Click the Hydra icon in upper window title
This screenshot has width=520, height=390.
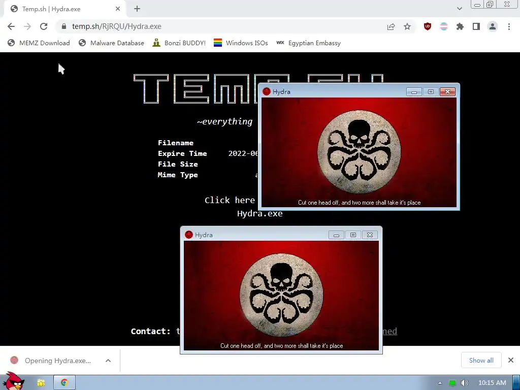(x=266, y=91)
